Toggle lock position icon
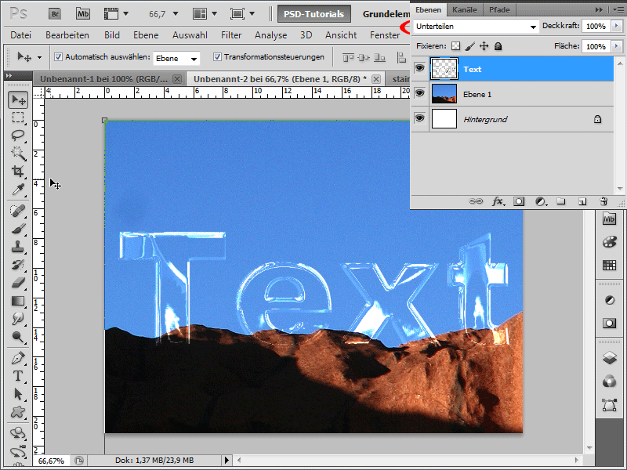Viewport: 627px width, 470px height. tap(484, 46)
